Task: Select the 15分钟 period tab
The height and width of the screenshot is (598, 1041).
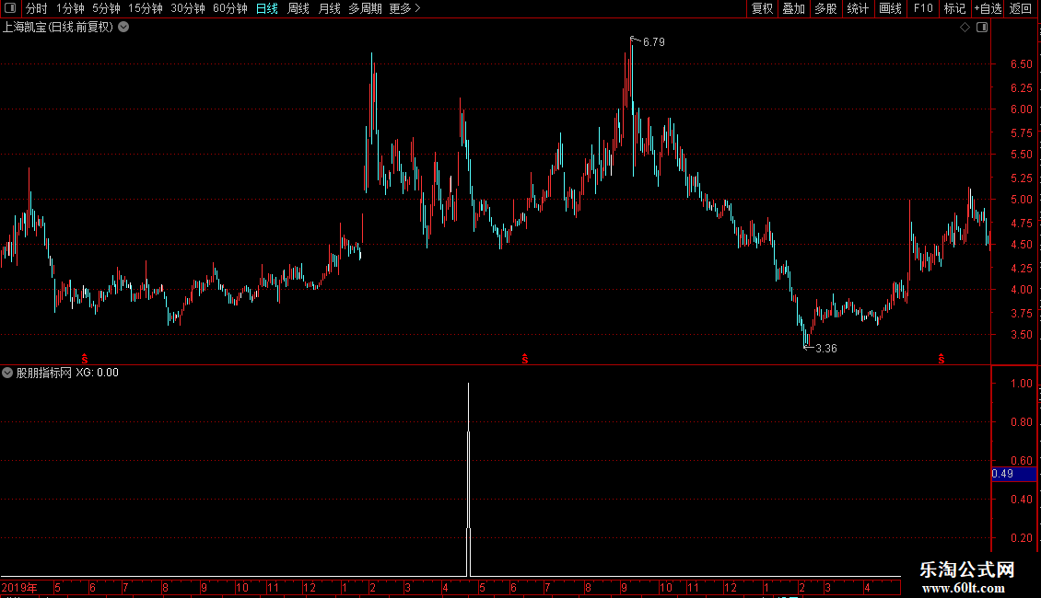Action: pos(146,8)
